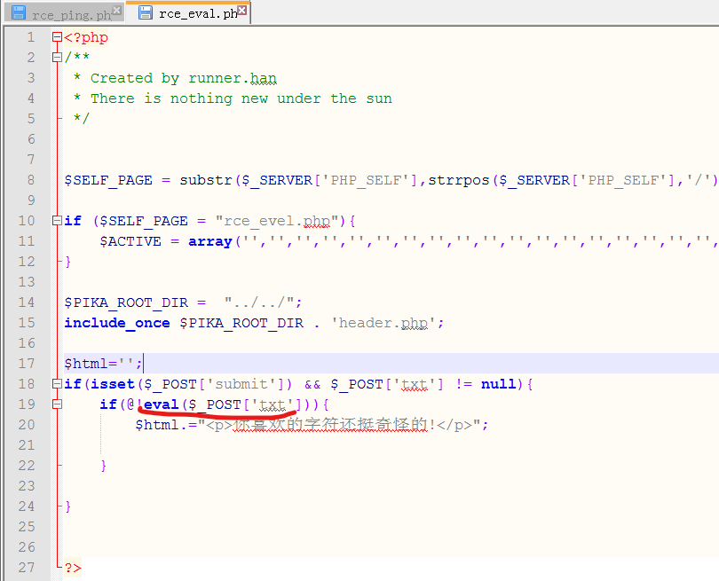The width and height of the screenshot is (719, 581).
Task: Collapse the <?php block fold marker on line 1
Action: 58,37
